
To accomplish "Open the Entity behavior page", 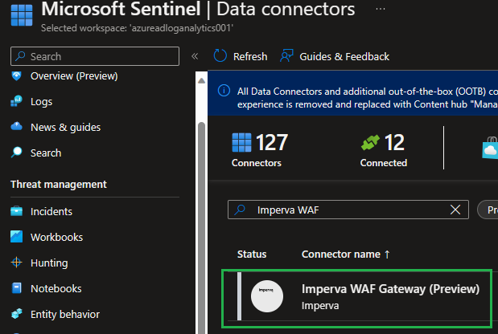I will point(65,315).
